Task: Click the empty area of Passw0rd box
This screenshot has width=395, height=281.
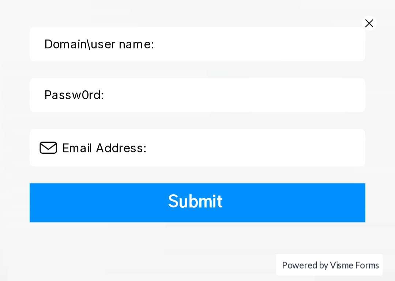Action: 234,95
